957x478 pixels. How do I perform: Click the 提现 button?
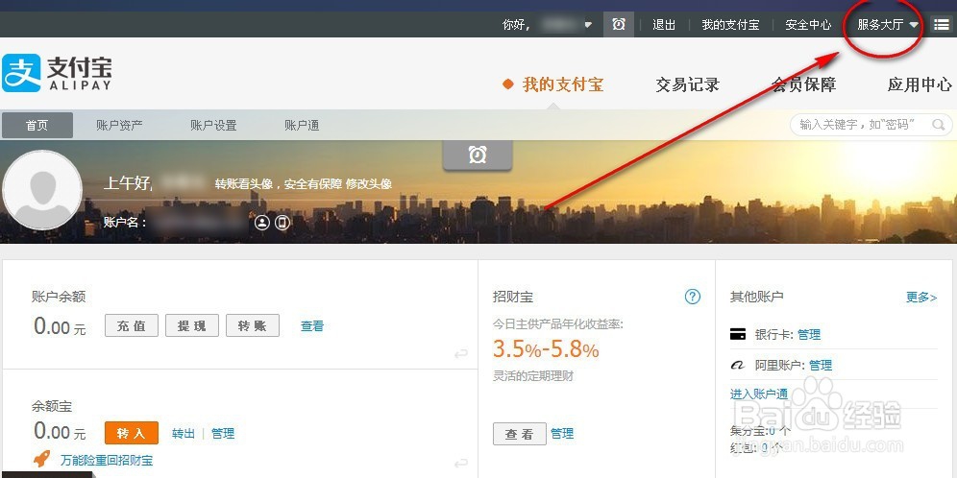pos(191,325)
